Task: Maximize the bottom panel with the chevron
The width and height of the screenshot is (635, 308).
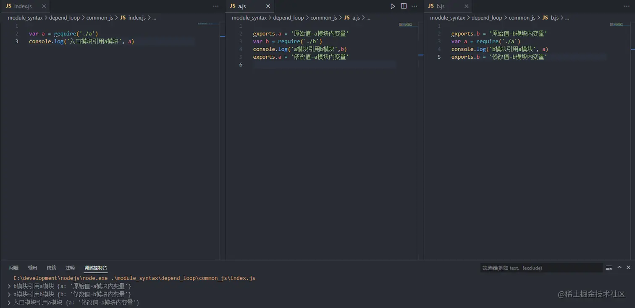Action: click(x=619, y=267)
